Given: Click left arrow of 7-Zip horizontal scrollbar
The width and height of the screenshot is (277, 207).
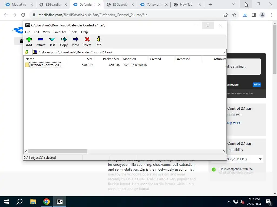Looking at the screenshot, I should point(26,151).
